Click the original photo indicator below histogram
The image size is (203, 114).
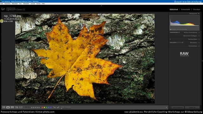pos(179,29)
